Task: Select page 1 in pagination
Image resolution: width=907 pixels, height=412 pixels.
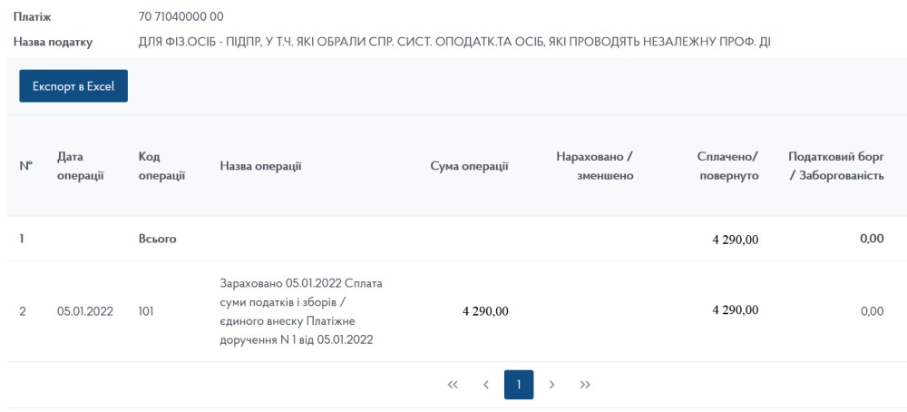Action: (519, 385)
